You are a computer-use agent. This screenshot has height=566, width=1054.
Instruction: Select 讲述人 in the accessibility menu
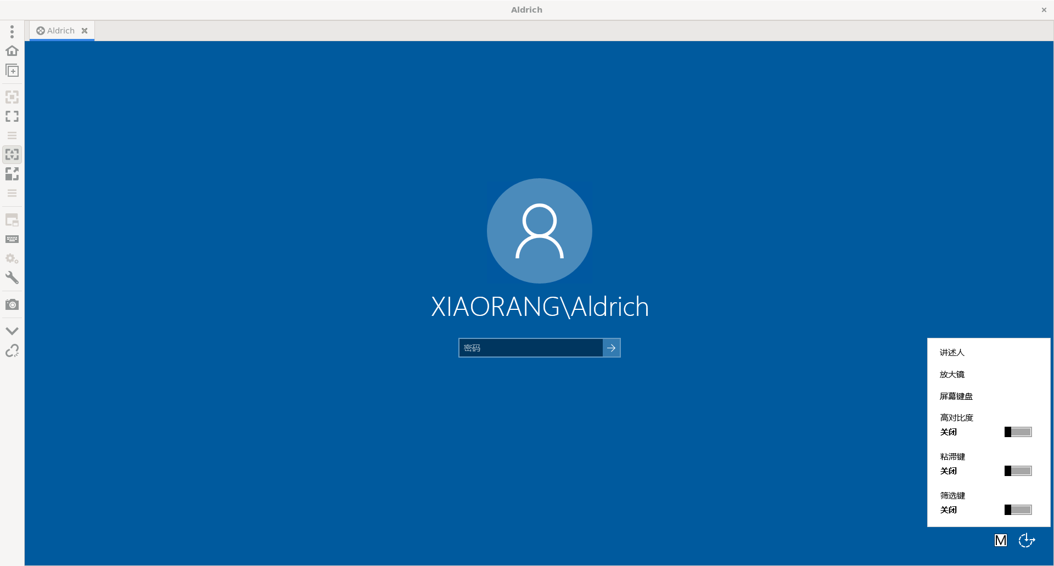click(952, 353)
